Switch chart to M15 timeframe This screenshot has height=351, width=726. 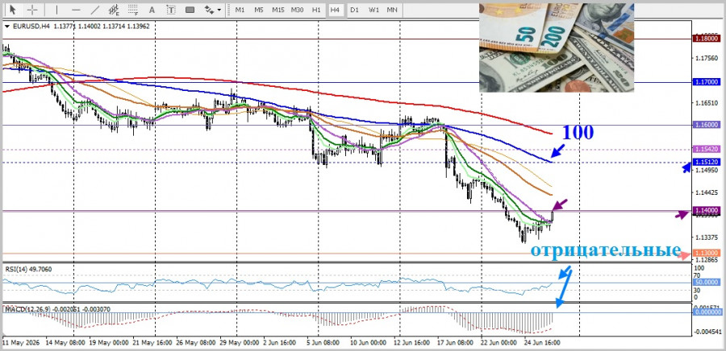click(x=278, y=10)
